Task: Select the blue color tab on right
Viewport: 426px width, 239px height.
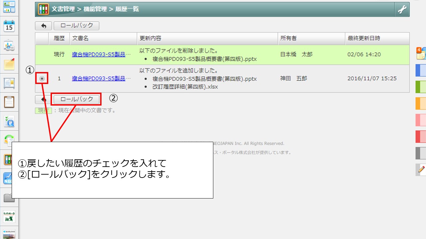Action: [x=421, y=70]
